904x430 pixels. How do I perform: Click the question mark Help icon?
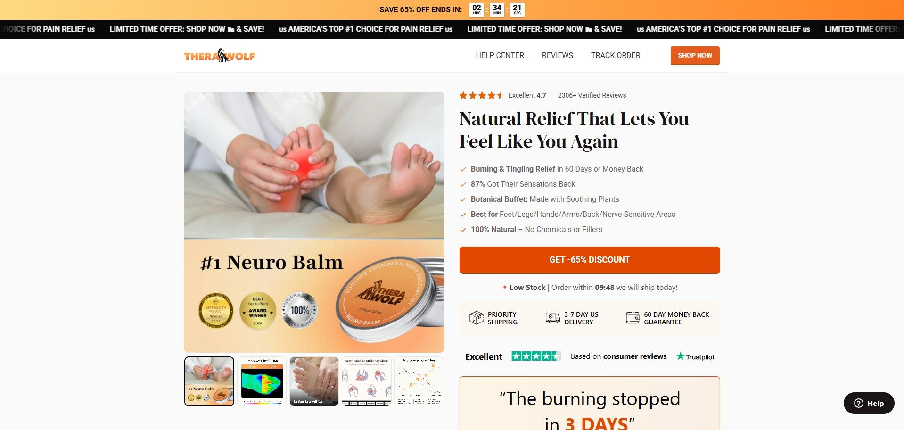(859, 403)
